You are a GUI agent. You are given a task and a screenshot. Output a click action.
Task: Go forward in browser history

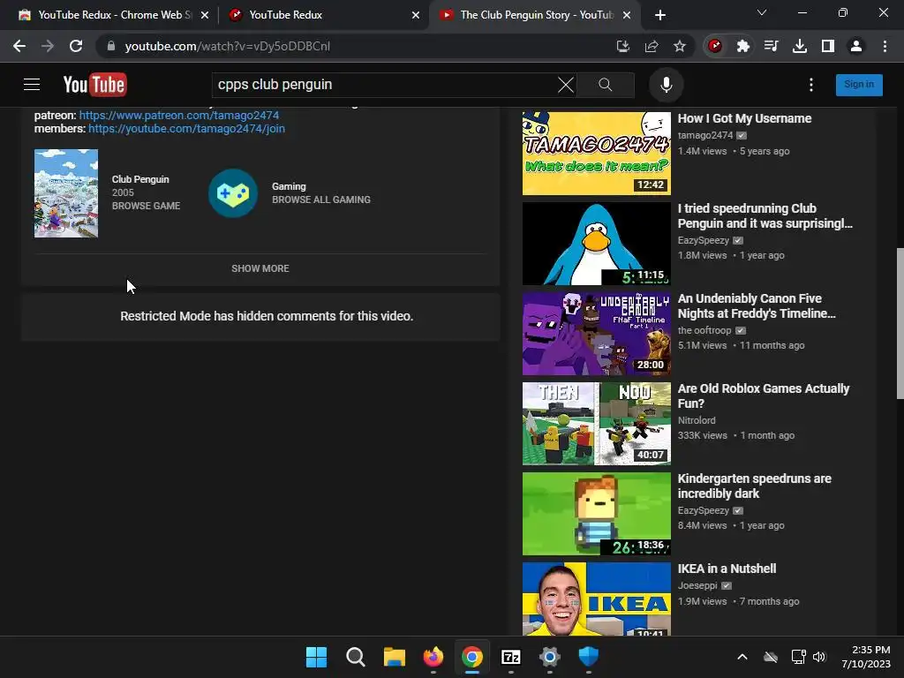[x=48, y=46]
